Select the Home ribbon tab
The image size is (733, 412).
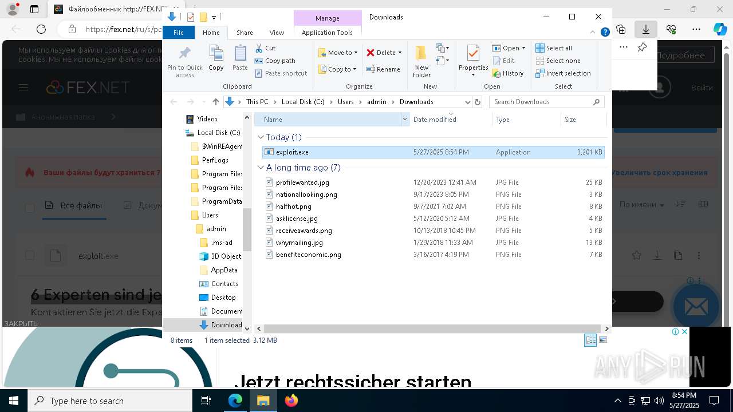(211, 33)
